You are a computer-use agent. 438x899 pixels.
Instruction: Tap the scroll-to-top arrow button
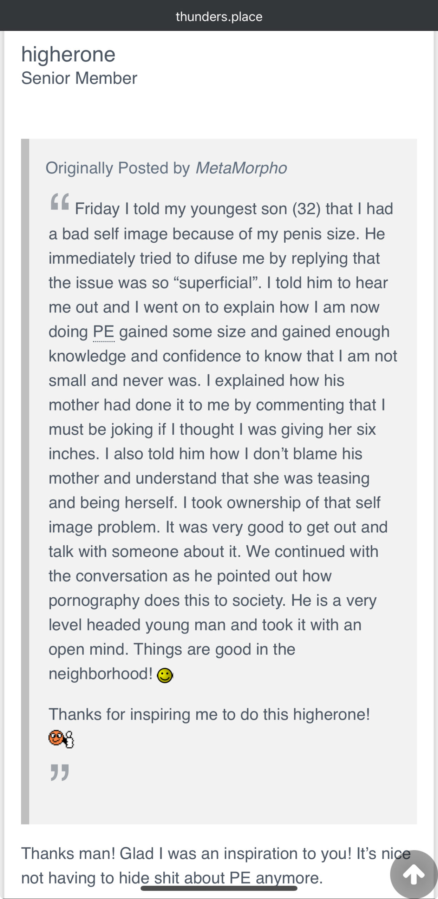point(414,874)
